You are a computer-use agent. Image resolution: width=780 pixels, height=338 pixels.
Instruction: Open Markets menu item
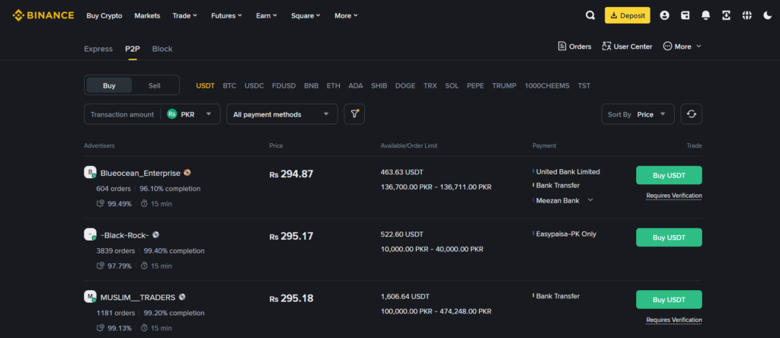[147, 15]
